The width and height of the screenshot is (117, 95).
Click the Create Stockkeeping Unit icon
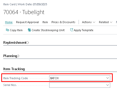[29, 30]
